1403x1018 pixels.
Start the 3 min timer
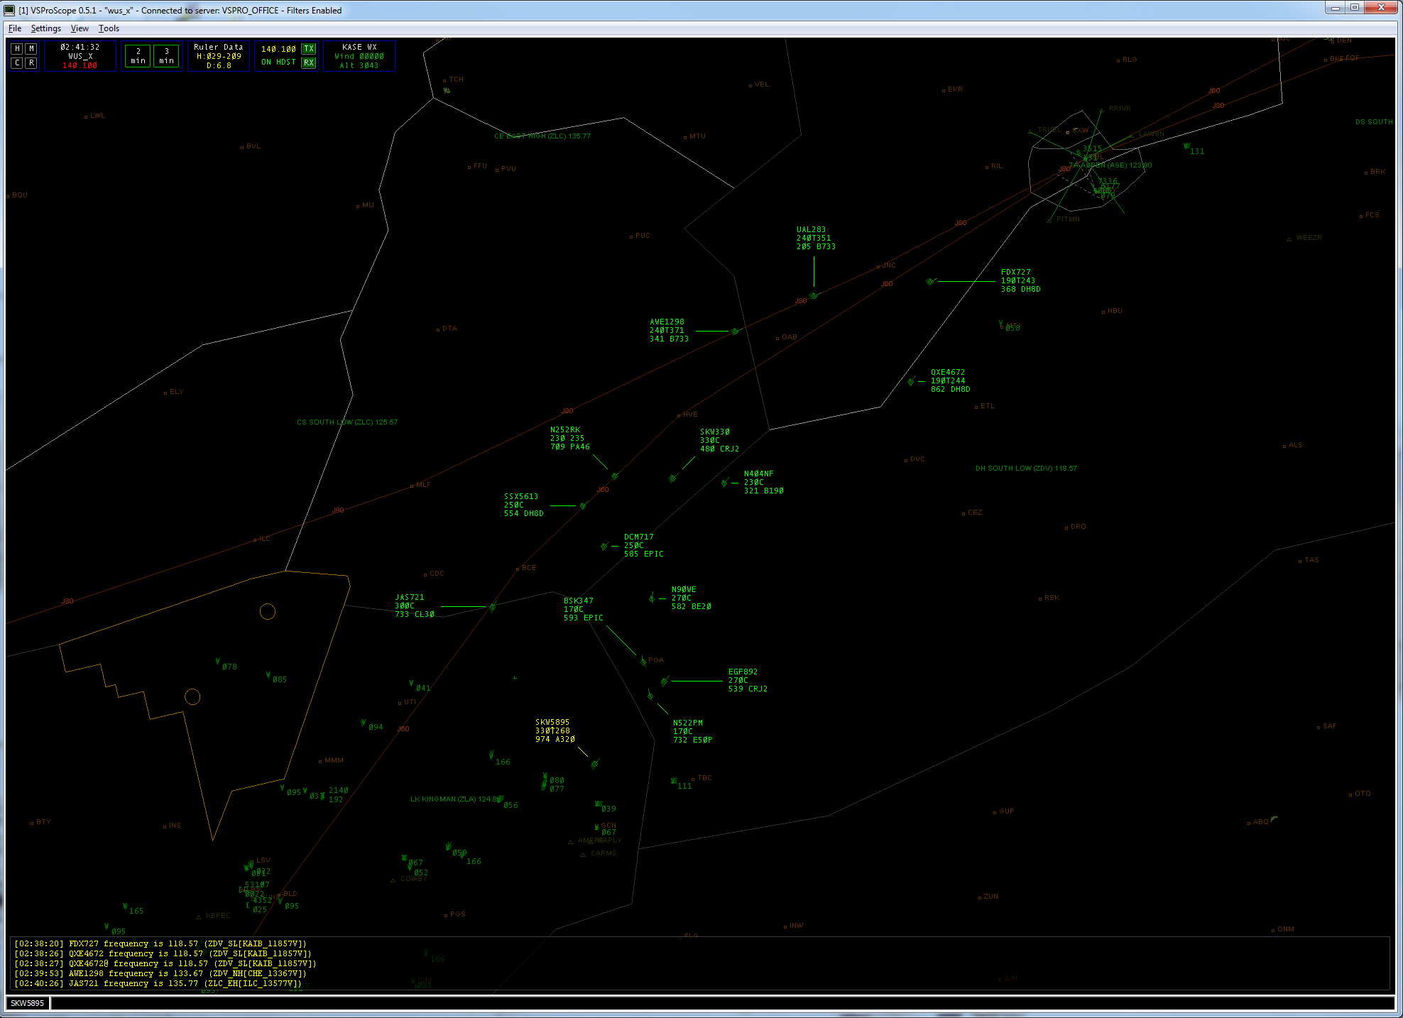167,55
